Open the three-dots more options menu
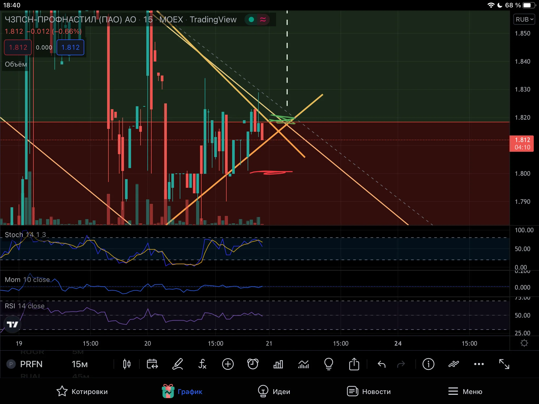This screenshot has height=404, width=539. (479, 364)
